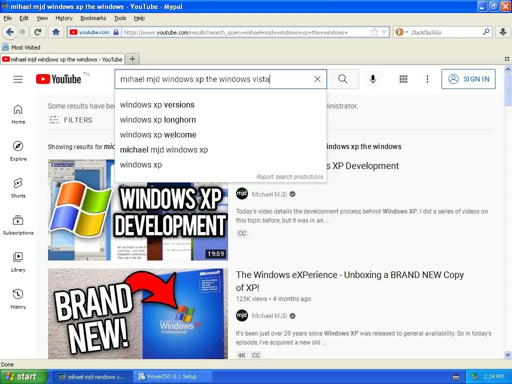Click Report search predictions link

tap(289, 176)
